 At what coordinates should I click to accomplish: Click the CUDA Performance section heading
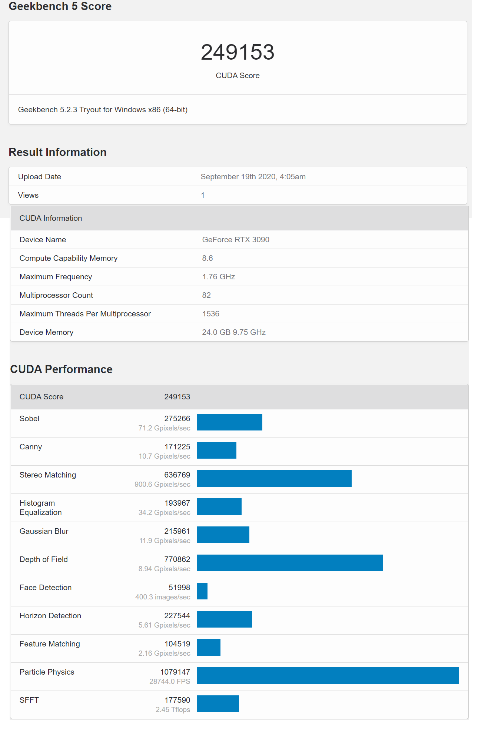tap(62, 369)
